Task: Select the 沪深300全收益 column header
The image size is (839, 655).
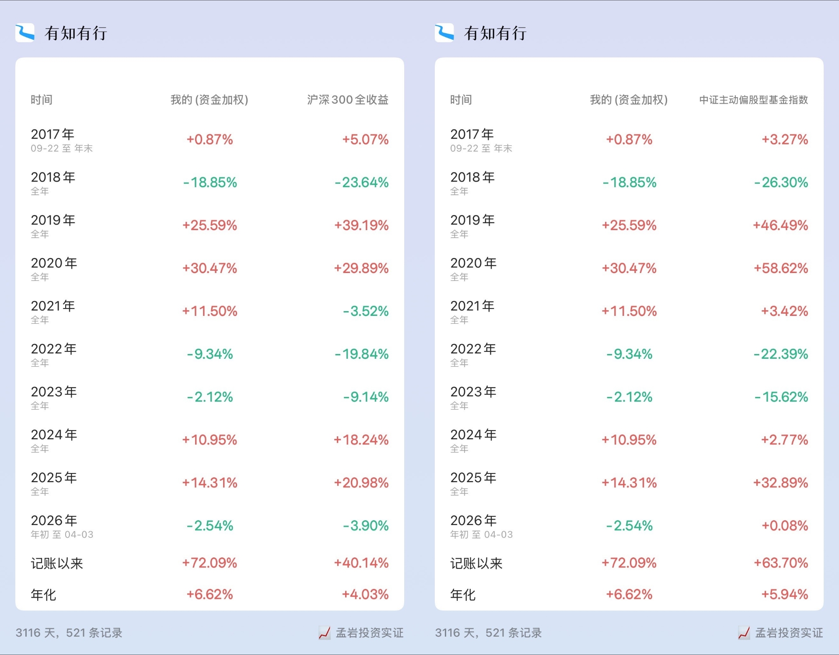Action: [x=347, y=100]
